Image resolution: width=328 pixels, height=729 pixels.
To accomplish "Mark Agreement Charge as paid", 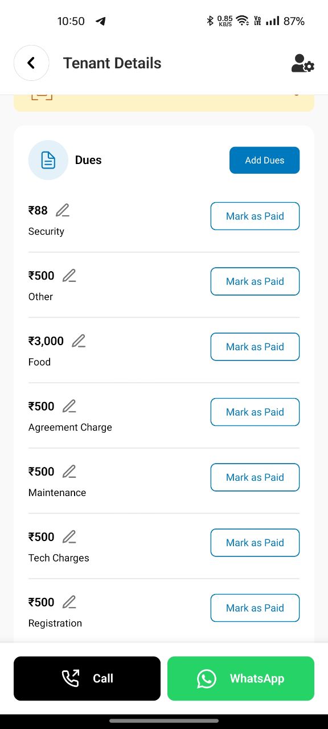I will click(x=255, y=412).
